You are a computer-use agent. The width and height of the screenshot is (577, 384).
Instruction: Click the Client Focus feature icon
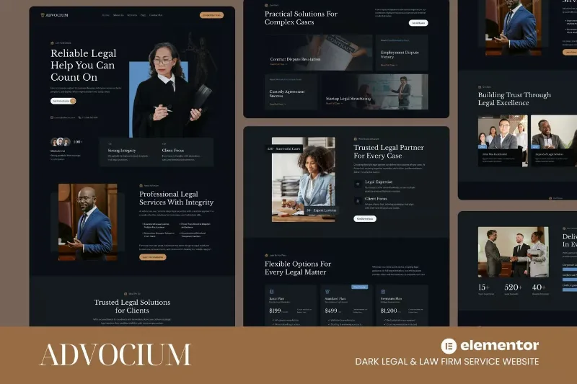click(357, 200)
